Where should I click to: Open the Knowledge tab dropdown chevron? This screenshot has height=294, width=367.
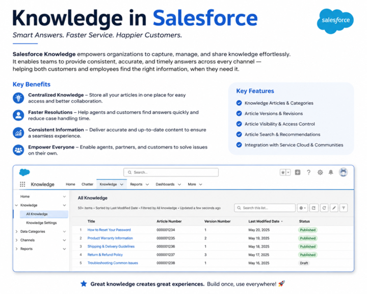[x=122, y=184]
